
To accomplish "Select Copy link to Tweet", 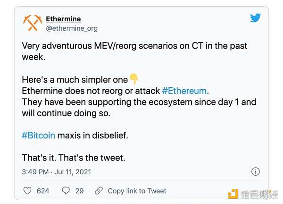I will pos(137,191).
